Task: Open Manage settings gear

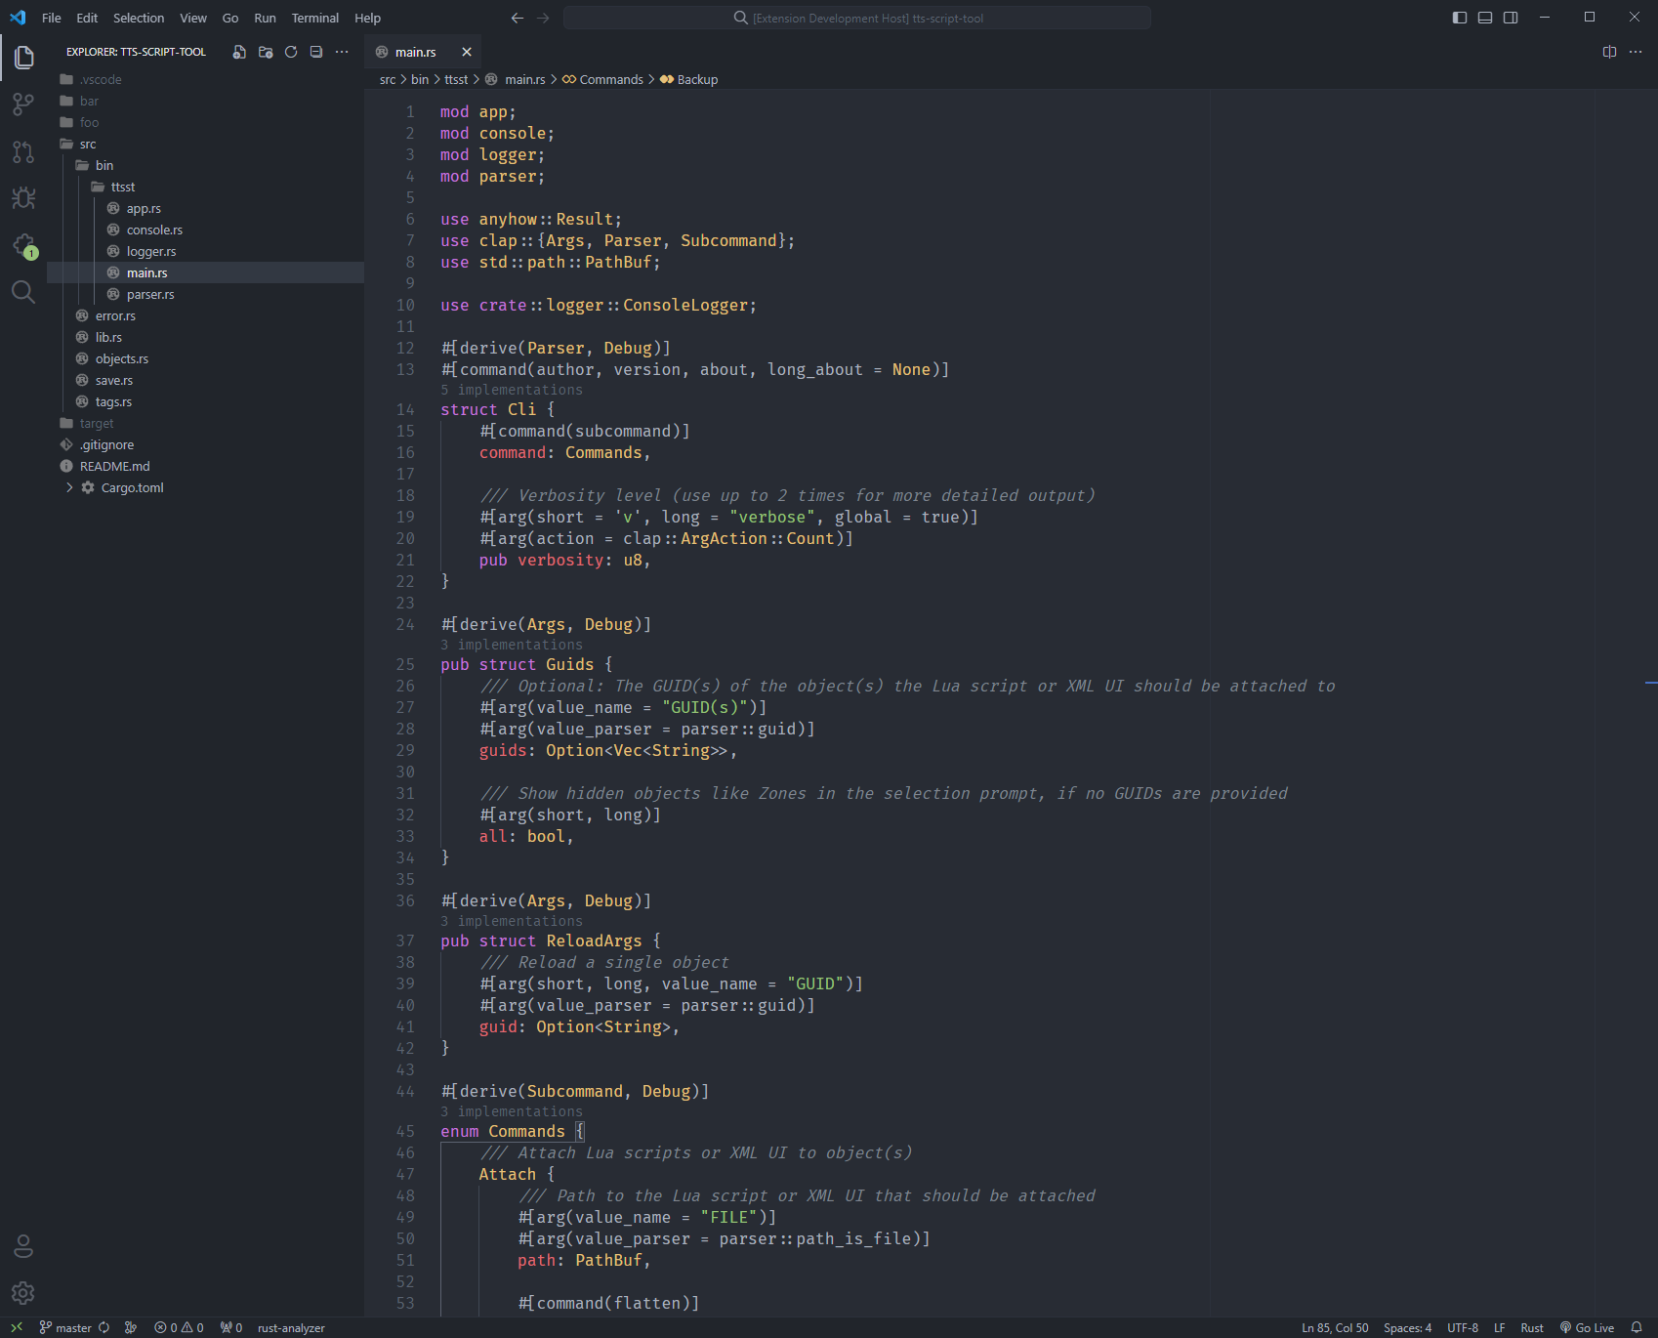Action: (23, 1293)
